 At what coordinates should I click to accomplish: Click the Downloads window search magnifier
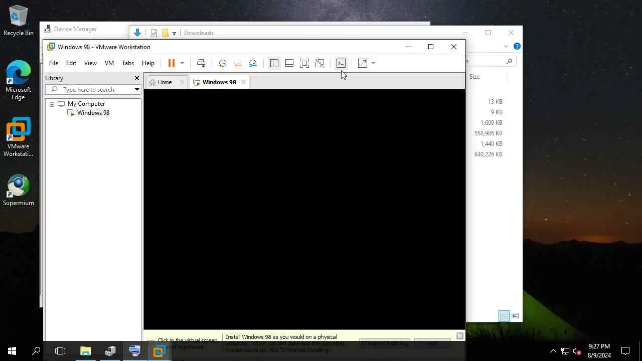click(x=509, y=61)
